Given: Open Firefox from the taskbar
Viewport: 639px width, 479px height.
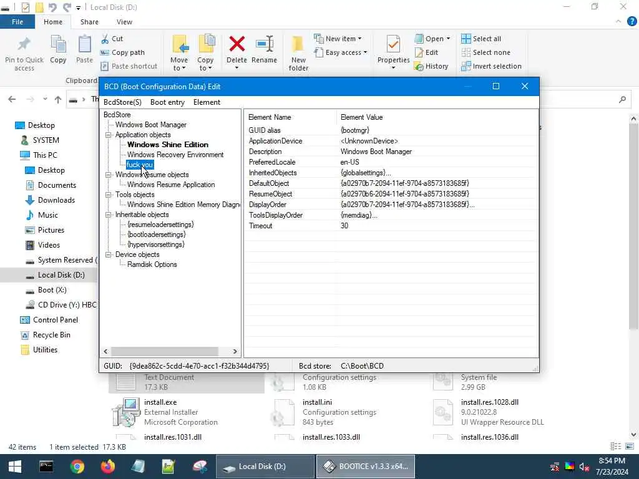Looking at the screenshot, I should [107, 467].
